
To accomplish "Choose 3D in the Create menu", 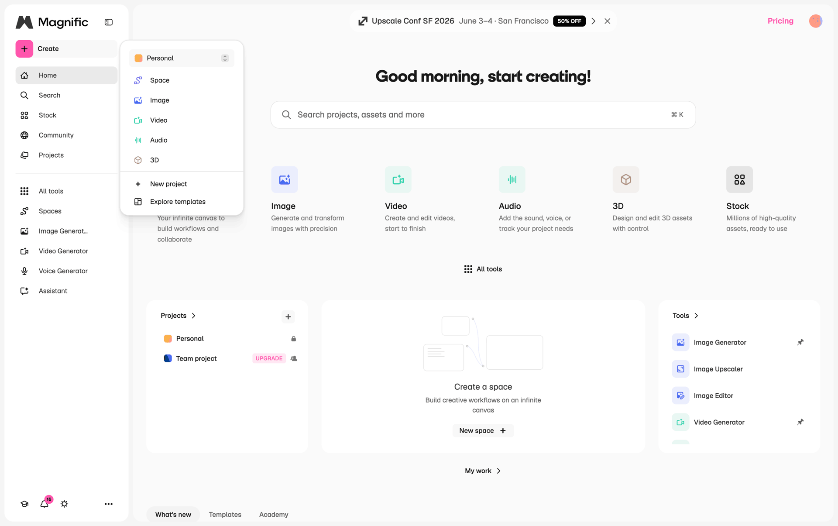I will (x=182, y=160).
